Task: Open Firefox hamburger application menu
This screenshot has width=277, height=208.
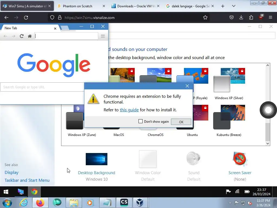Action: [x=271, y=18]
